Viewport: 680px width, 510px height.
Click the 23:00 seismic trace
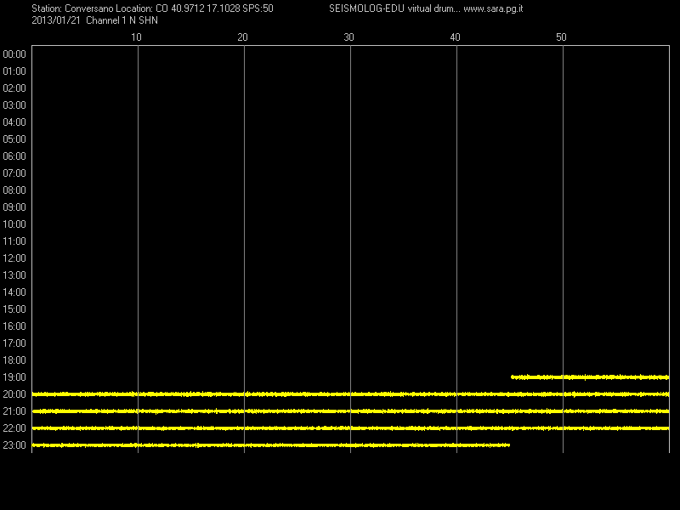click(x=271, y=445)
